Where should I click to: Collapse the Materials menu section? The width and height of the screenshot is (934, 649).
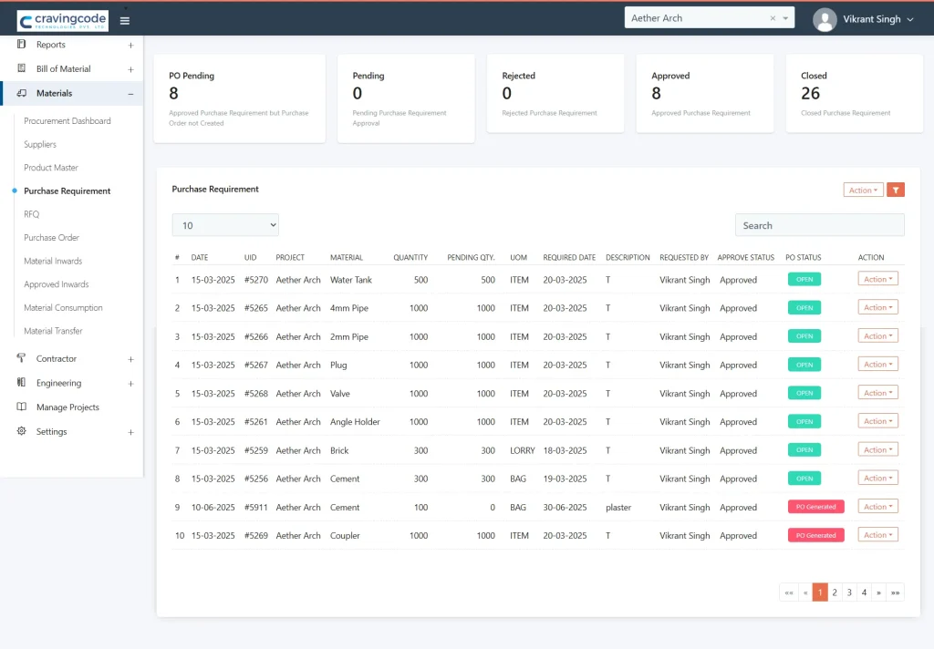tap(130, 93)
